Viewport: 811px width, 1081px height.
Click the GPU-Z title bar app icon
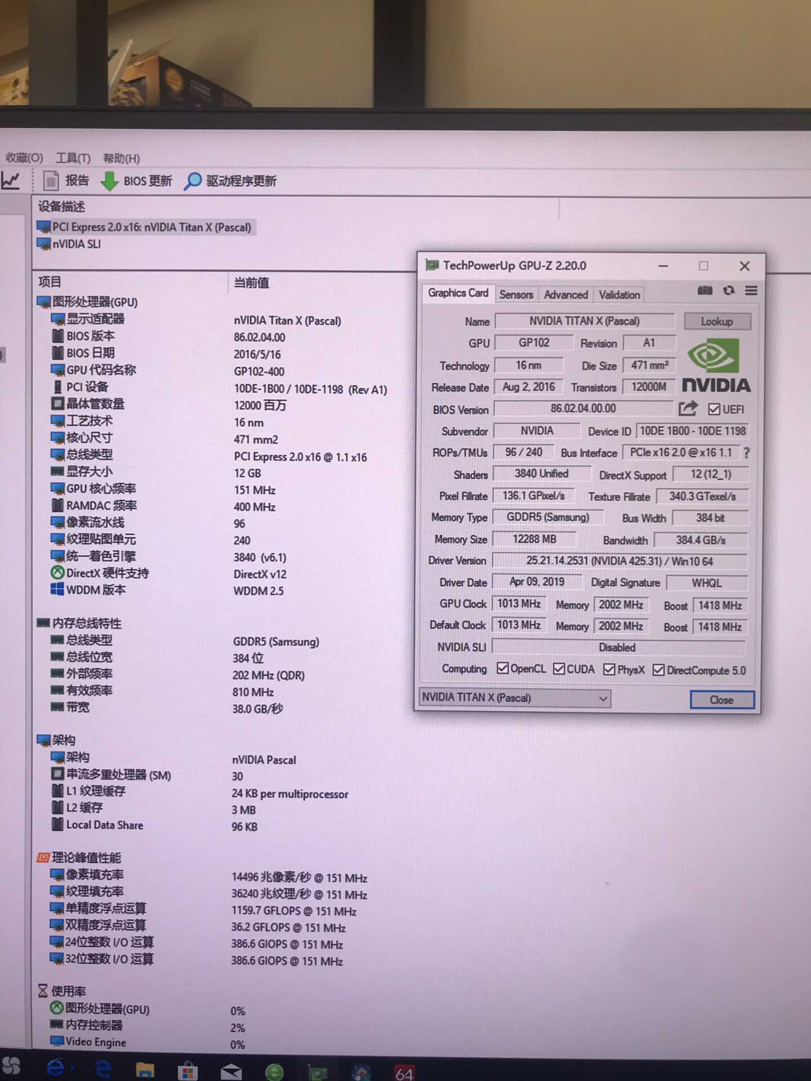(x=432, y=265)
